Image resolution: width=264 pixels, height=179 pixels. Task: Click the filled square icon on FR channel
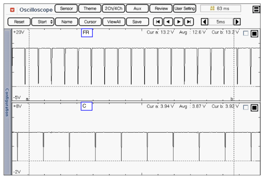(254, 33)
